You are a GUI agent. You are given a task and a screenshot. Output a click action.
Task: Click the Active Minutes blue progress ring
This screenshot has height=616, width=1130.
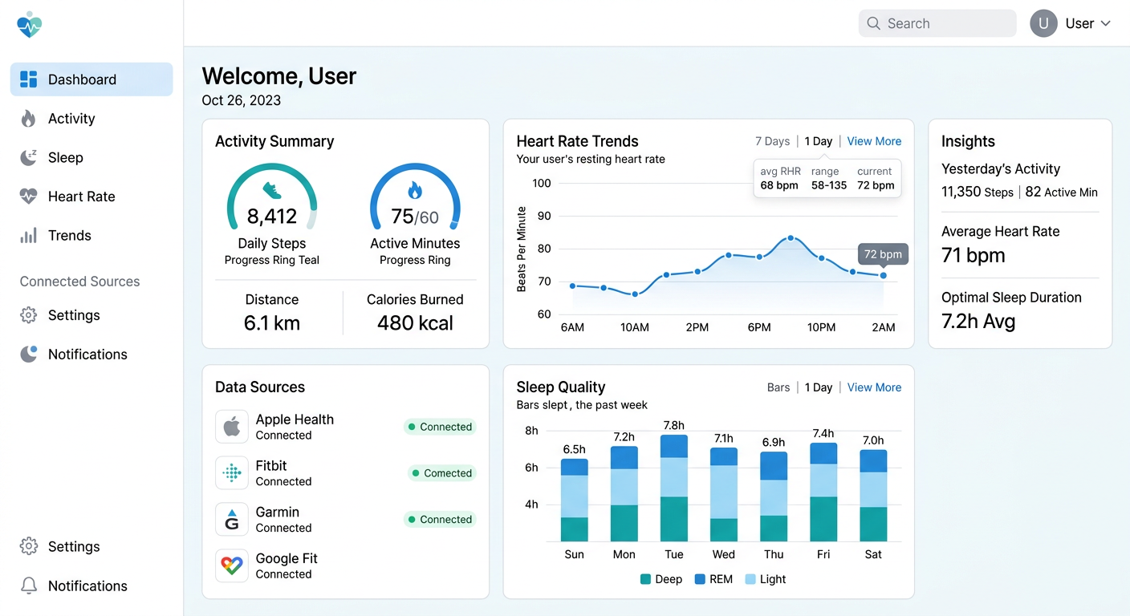(415, 197)
